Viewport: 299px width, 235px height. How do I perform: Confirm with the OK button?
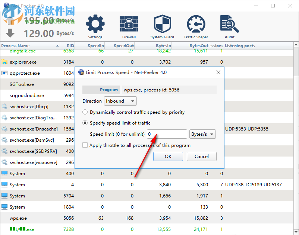168,156
